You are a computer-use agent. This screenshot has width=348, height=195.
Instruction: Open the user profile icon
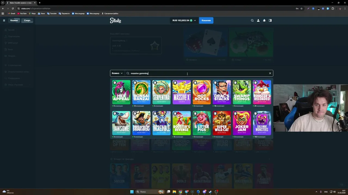pos(258,20)
